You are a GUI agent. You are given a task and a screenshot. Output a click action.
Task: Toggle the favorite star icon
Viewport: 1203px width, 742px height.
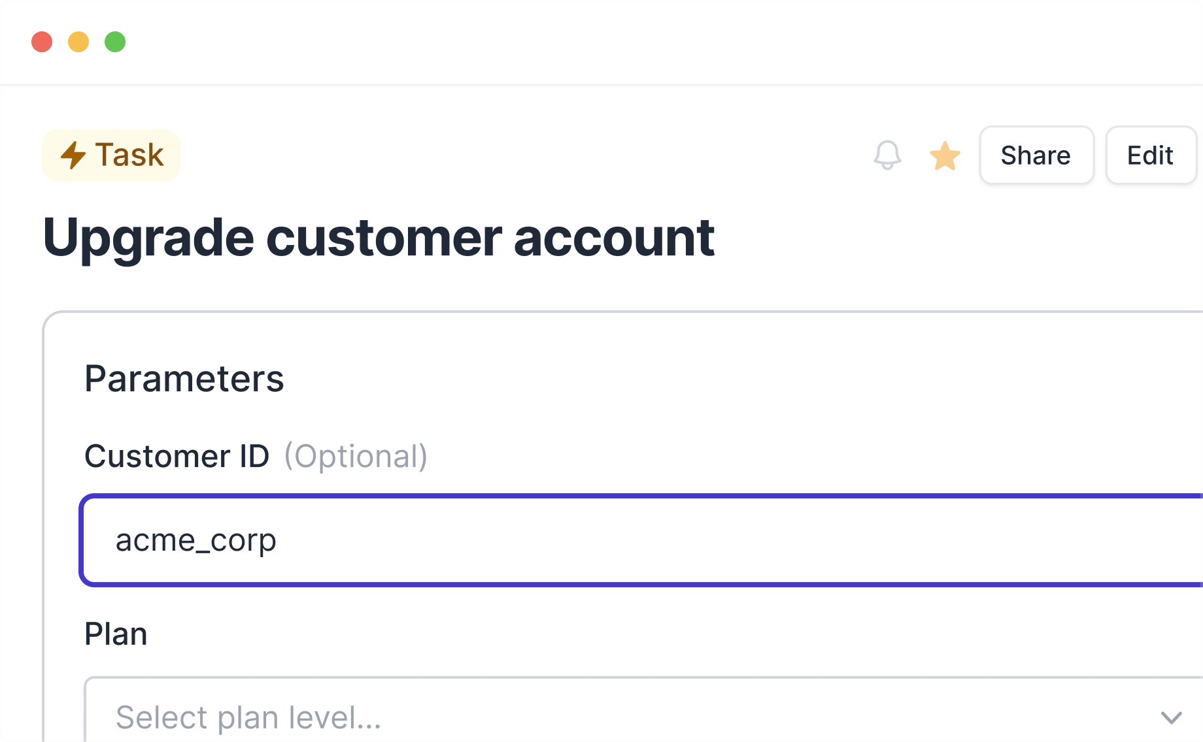click(945, 155)
